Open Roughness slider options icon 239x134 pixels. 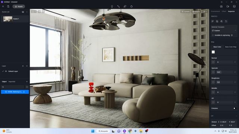[x=235, y=82]
